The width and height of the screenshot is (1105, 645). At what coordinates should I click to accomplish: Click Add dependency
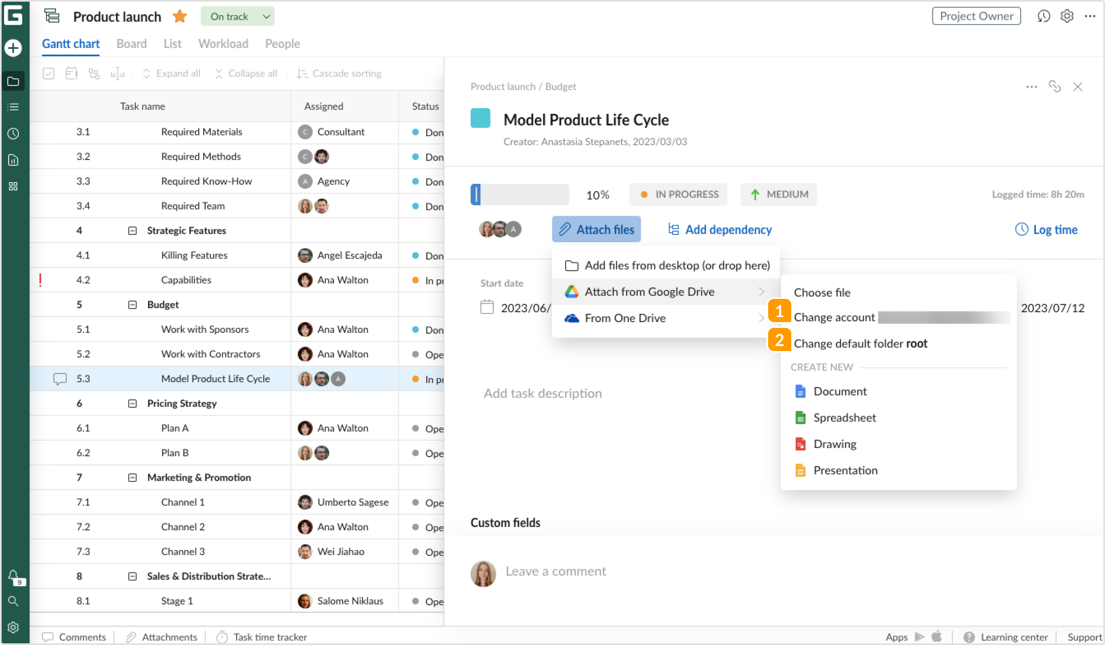720,229
